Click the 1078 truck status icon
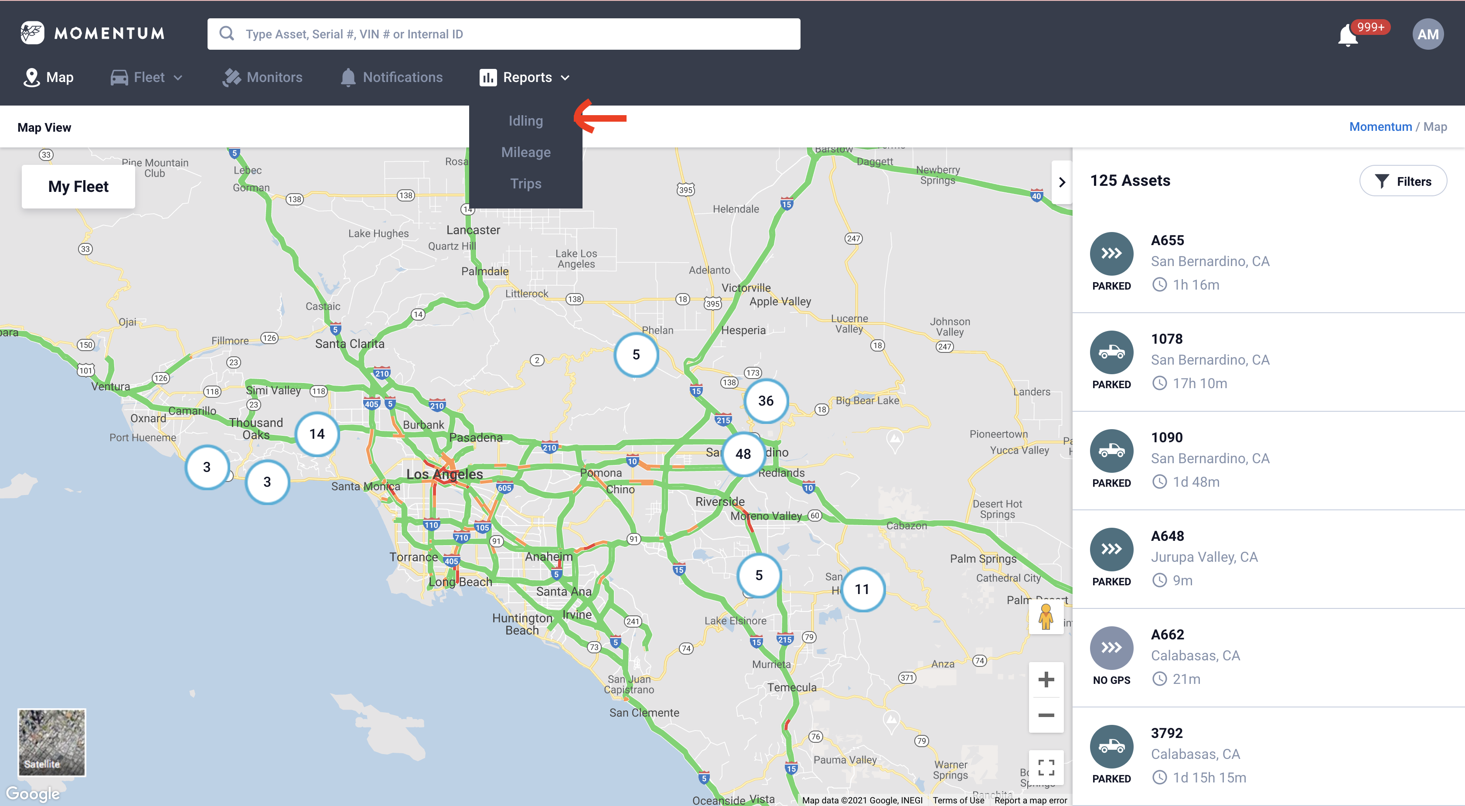 1111,352
